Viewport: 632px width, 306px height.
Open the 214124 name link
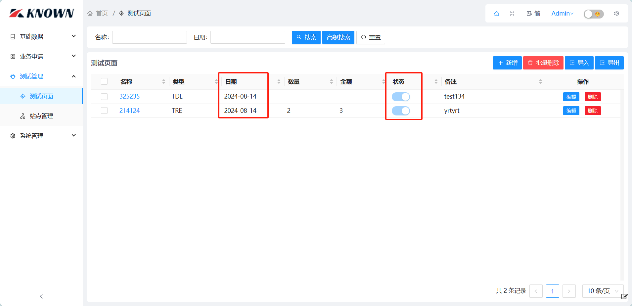[x=129, y=110]
